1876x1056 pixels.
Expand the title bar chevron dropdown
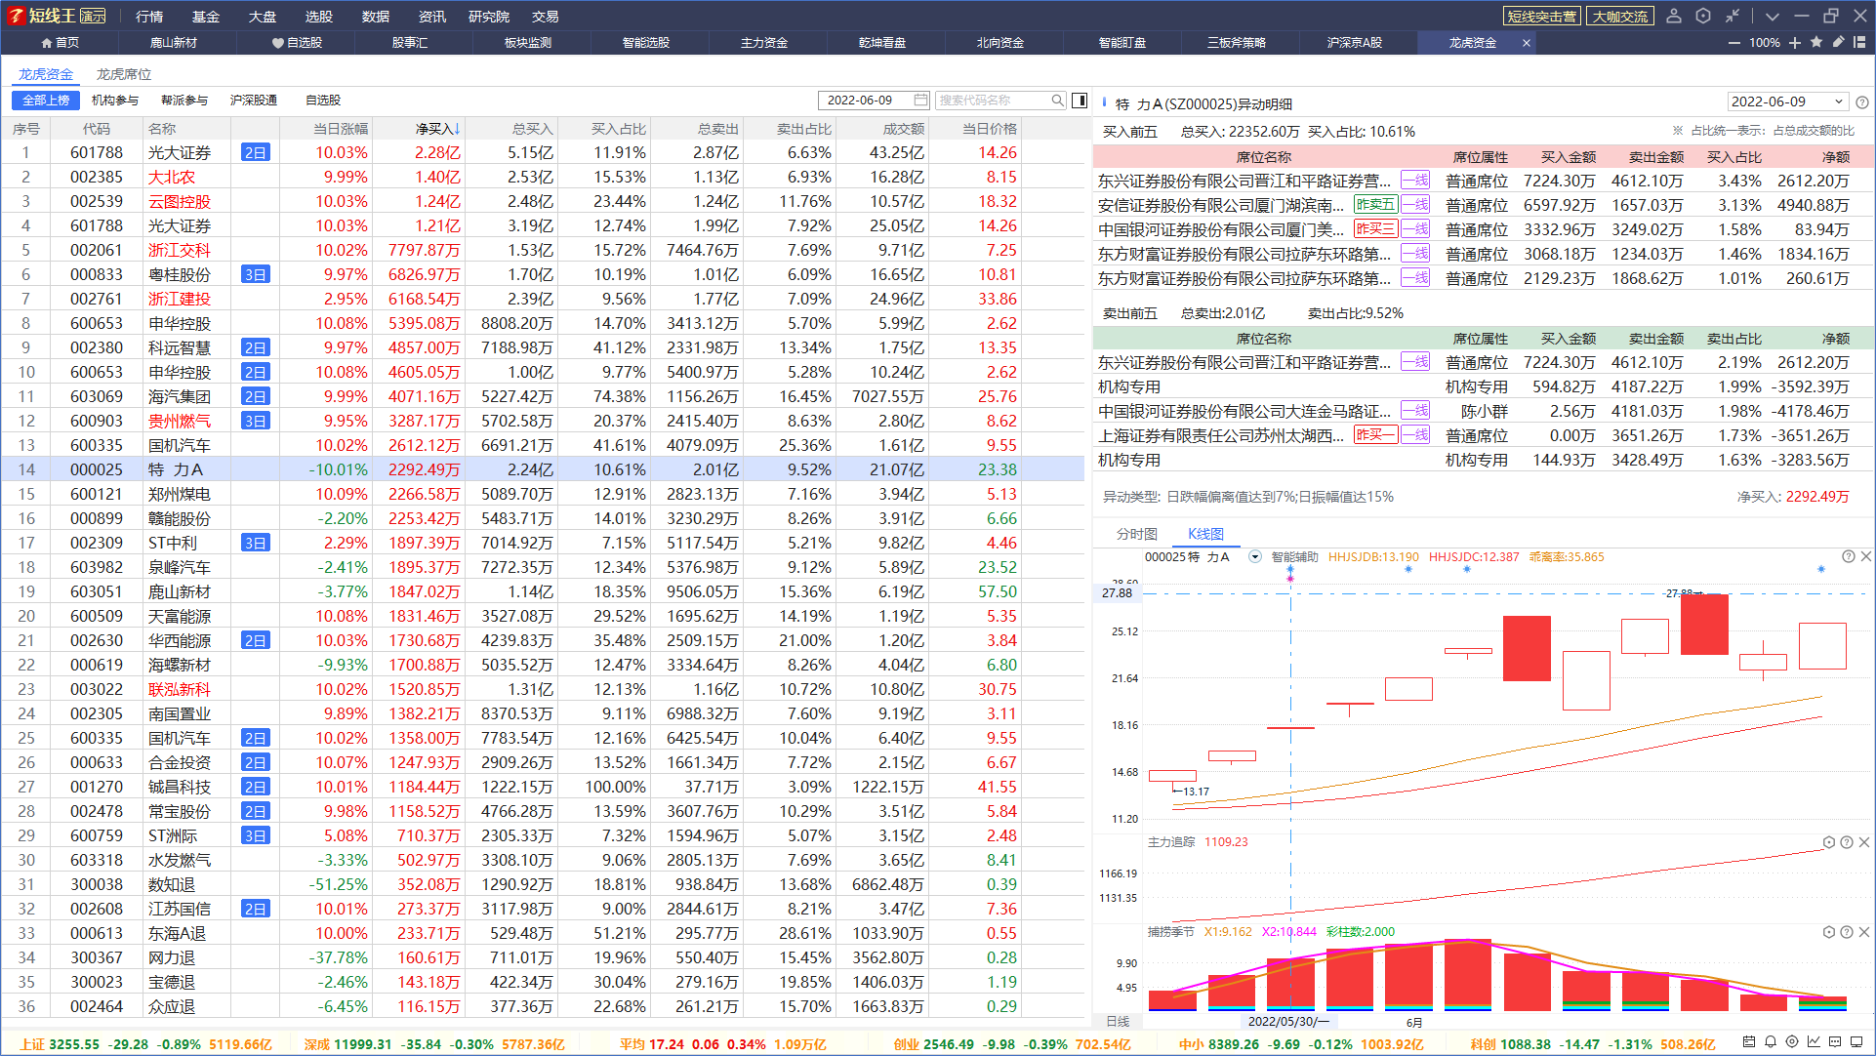click(x=1773, y=16)
